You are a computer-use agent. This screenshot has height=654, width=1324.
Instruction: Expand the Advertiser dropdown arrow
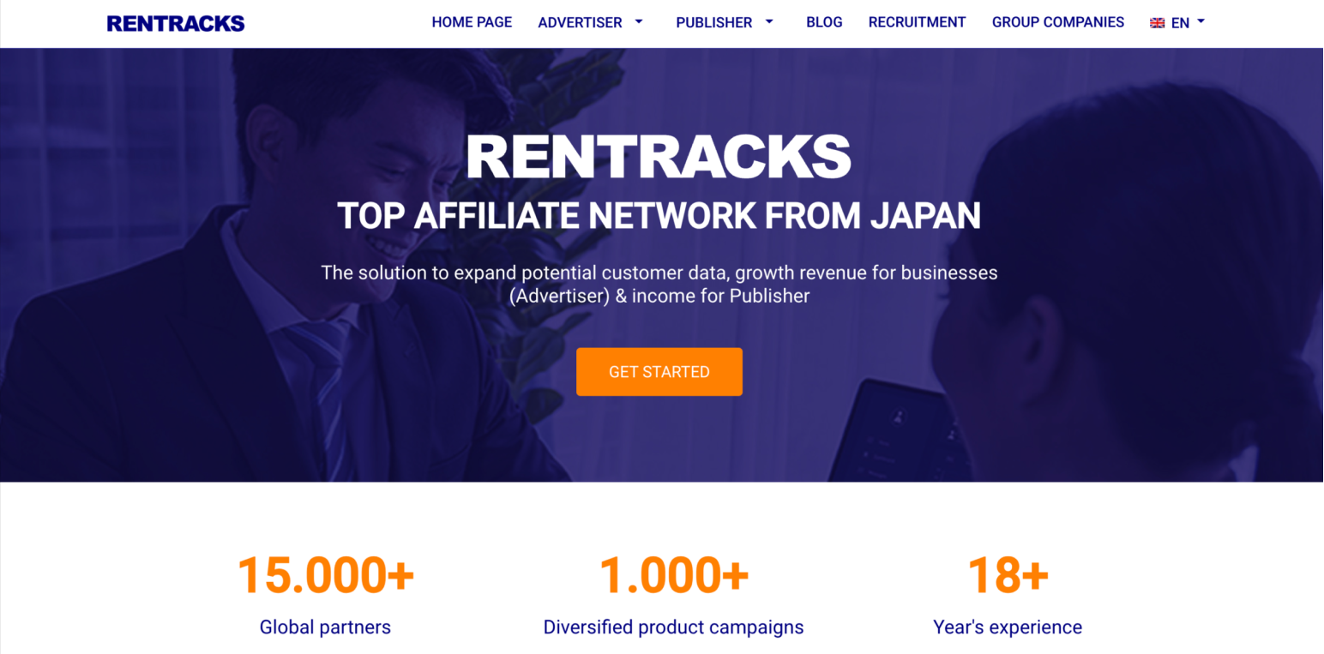coord(639,21)
